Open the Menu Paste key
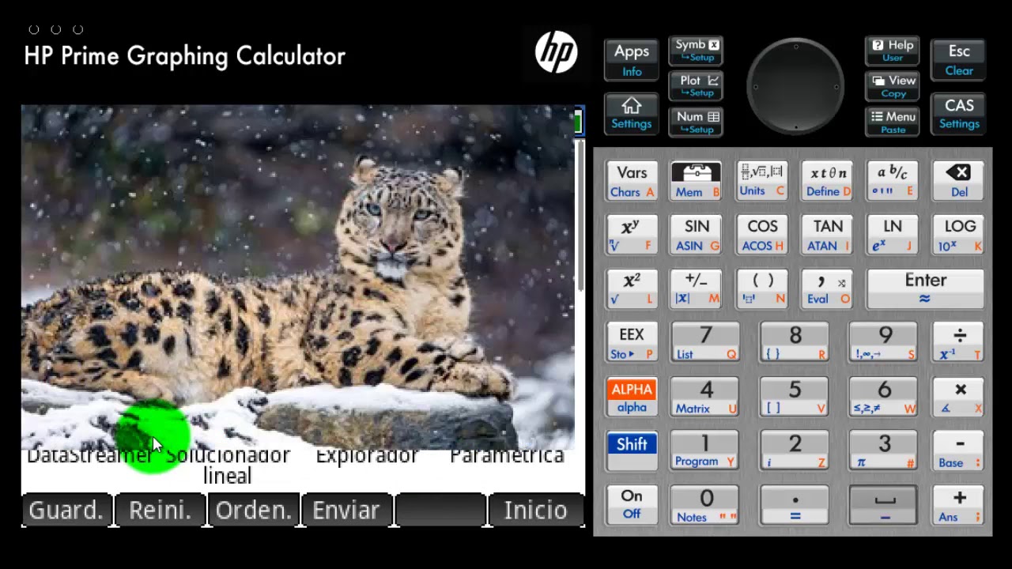Screen dimensions: 1012x569 pos(893,122)
